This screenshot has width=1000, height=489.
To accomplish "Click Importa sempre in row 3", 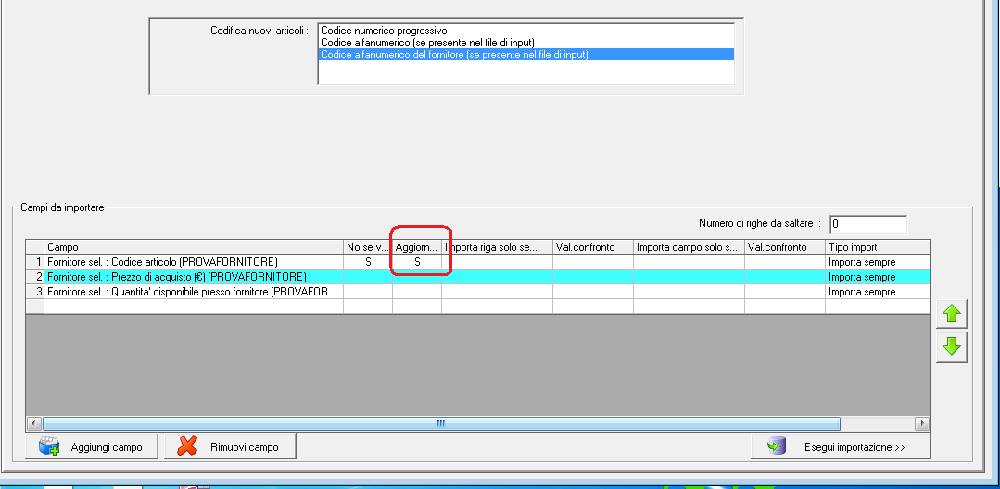I will (x=878, y=292).
